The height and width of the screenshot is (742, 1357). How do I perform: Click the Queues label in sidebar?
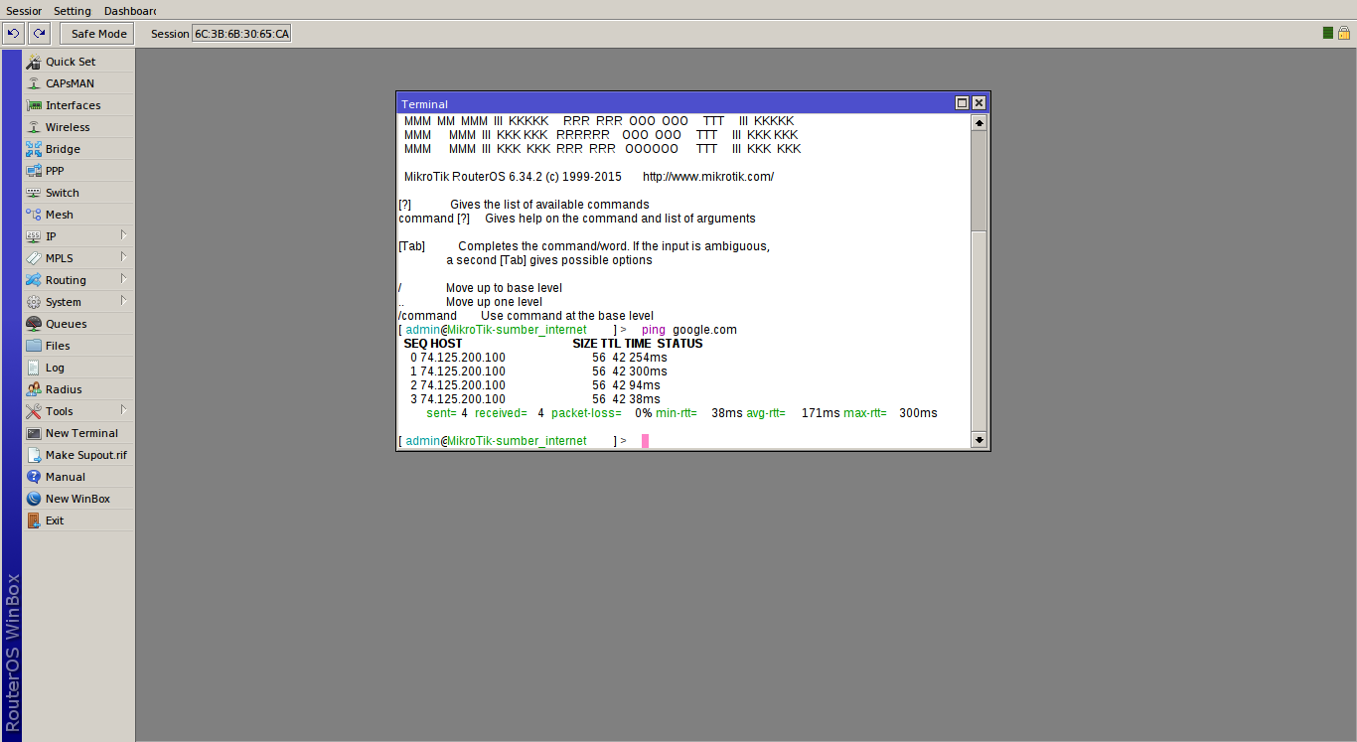point(67,324)
